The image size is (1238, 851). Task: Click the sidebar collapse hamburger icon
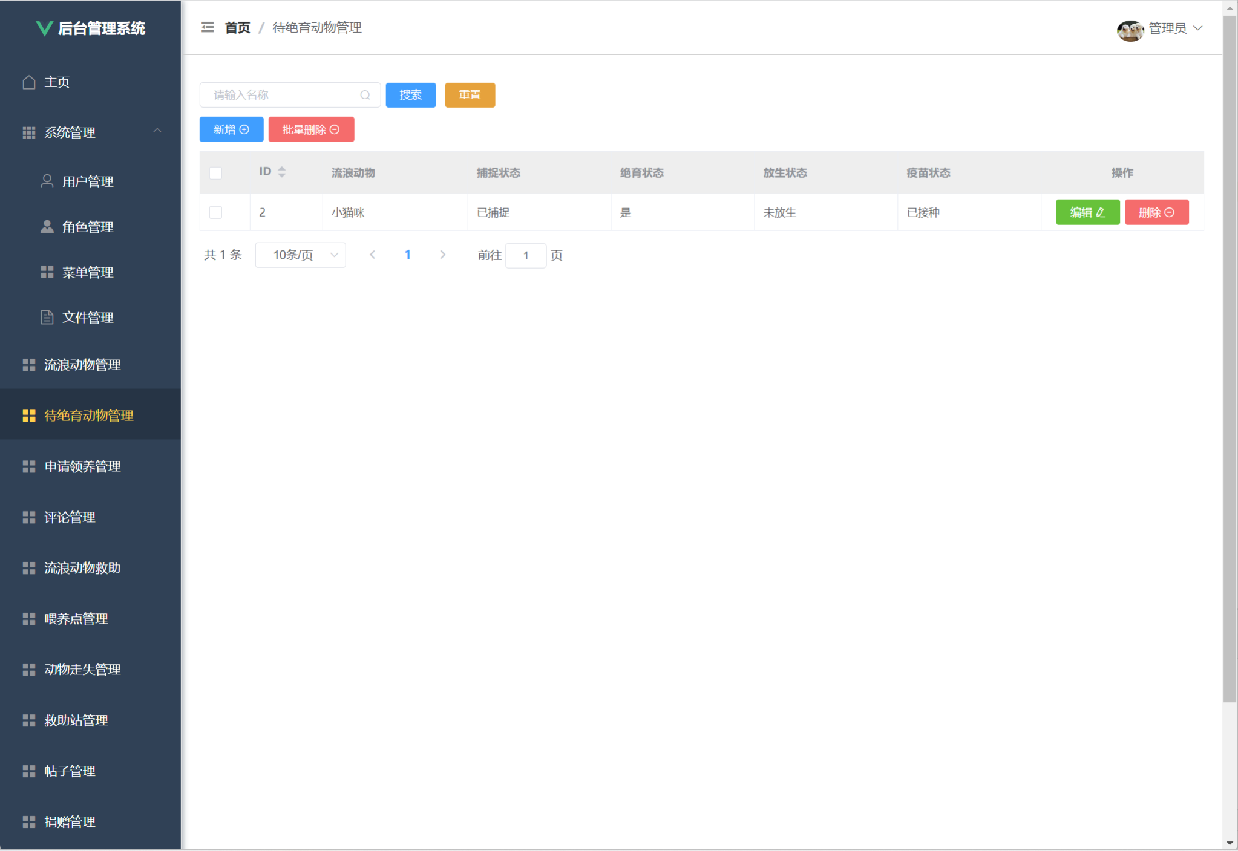(208, 28)
